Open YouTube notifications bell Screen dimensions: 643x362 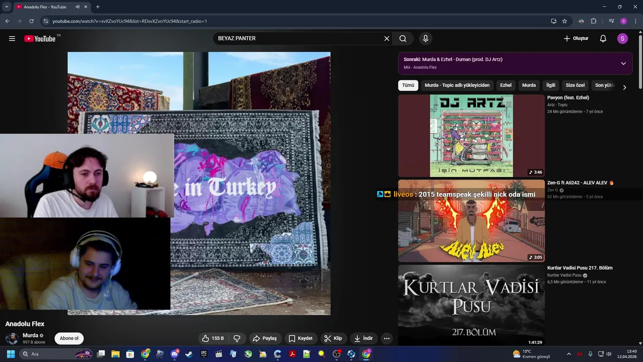click(603, 39)
